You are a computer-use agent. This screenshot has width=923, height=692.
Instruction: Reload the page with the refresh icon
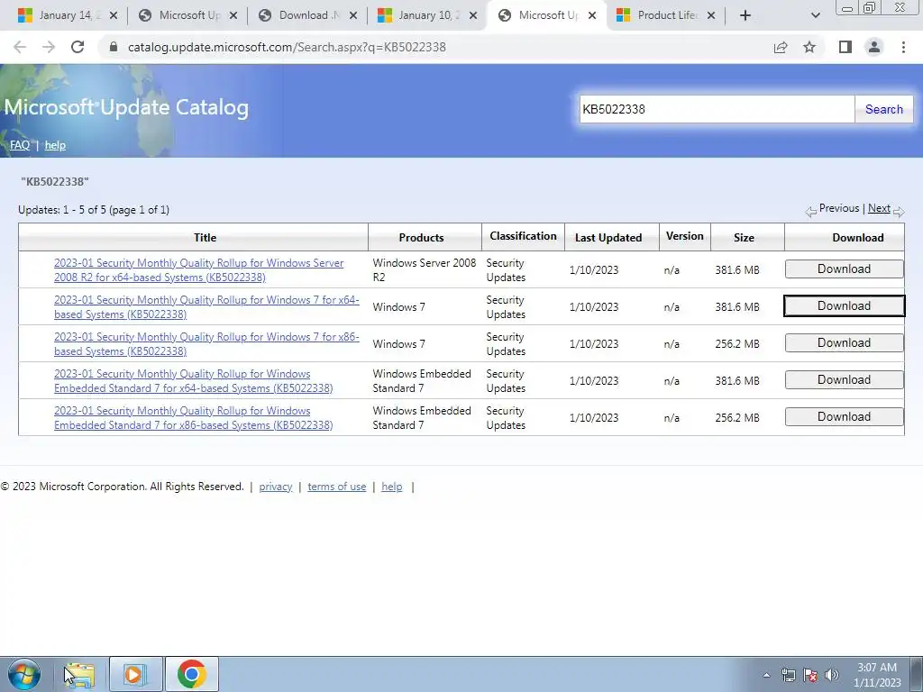click(x=78, y=47)
